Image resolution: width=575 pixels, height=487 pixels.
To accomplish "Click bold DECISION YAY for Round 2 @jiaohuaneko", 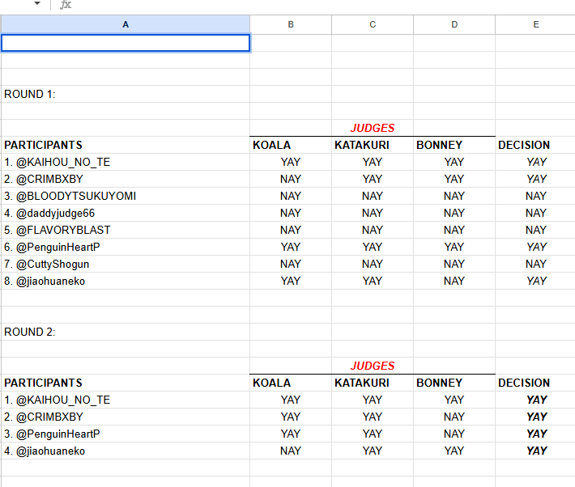I will 537,451.
